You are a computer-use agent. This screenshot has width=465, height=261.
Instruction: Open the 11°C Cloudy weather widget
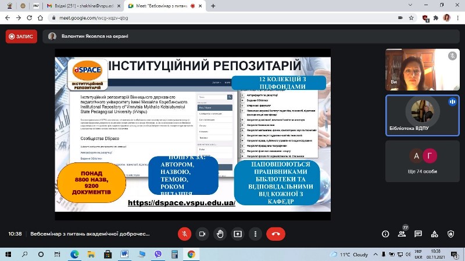point(349,255)
